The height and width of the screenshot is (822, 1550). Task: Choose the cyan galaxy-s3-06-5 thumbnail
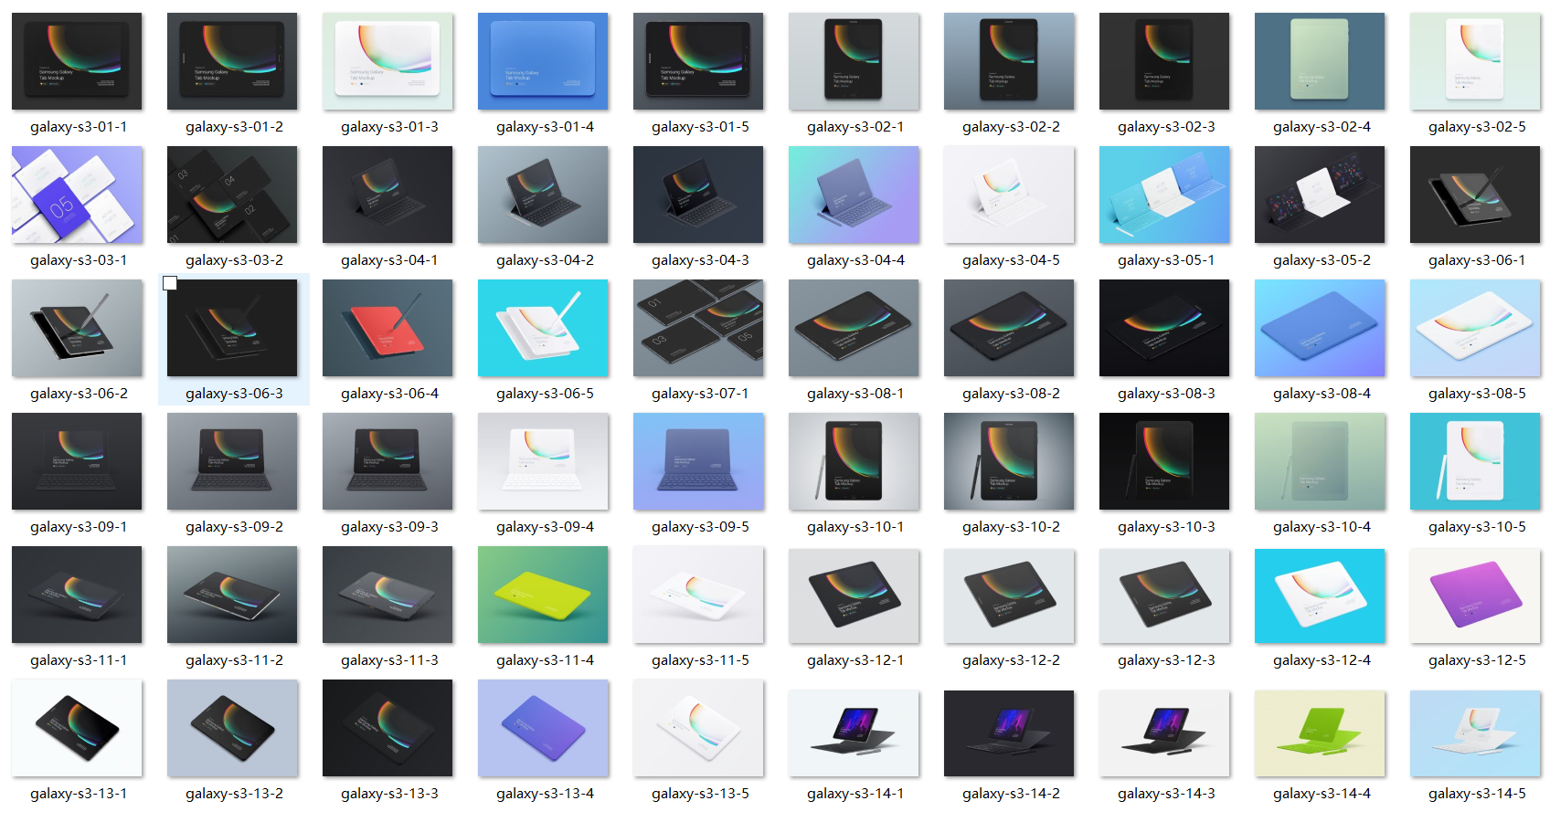pyautogui.click(x=543, y=328)
